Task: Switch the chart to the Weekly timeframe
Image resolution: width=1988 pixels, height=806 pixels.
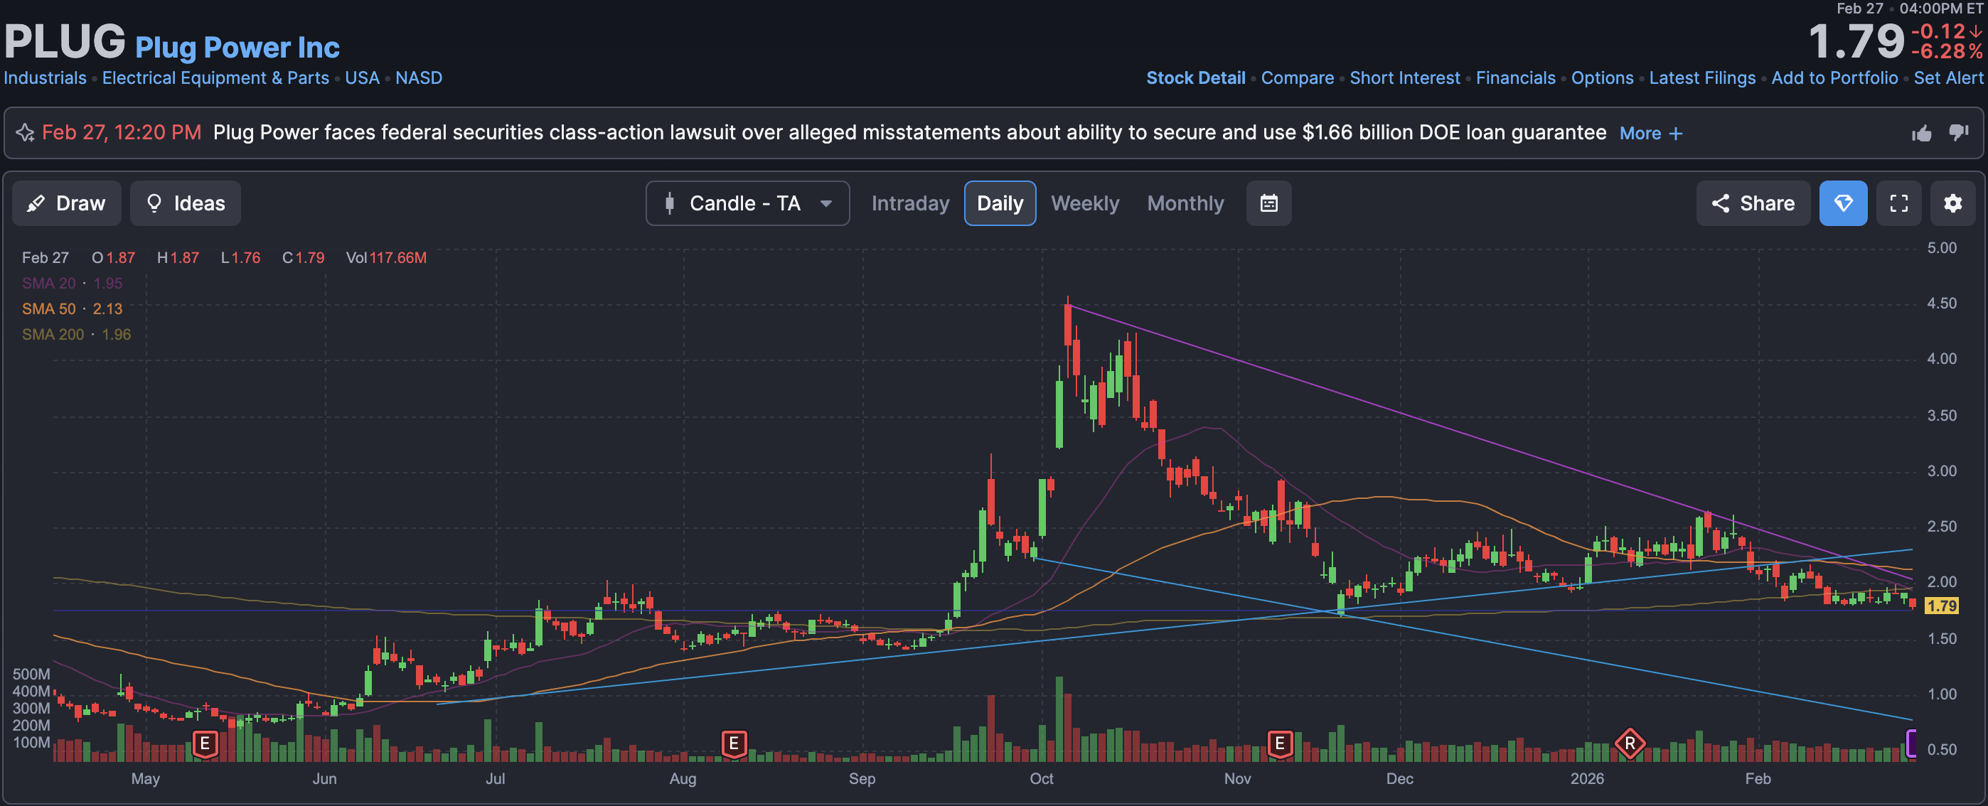Action: [1084, 203]
